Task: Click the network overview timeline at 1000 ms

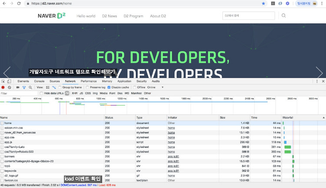Action: point(101,98)
